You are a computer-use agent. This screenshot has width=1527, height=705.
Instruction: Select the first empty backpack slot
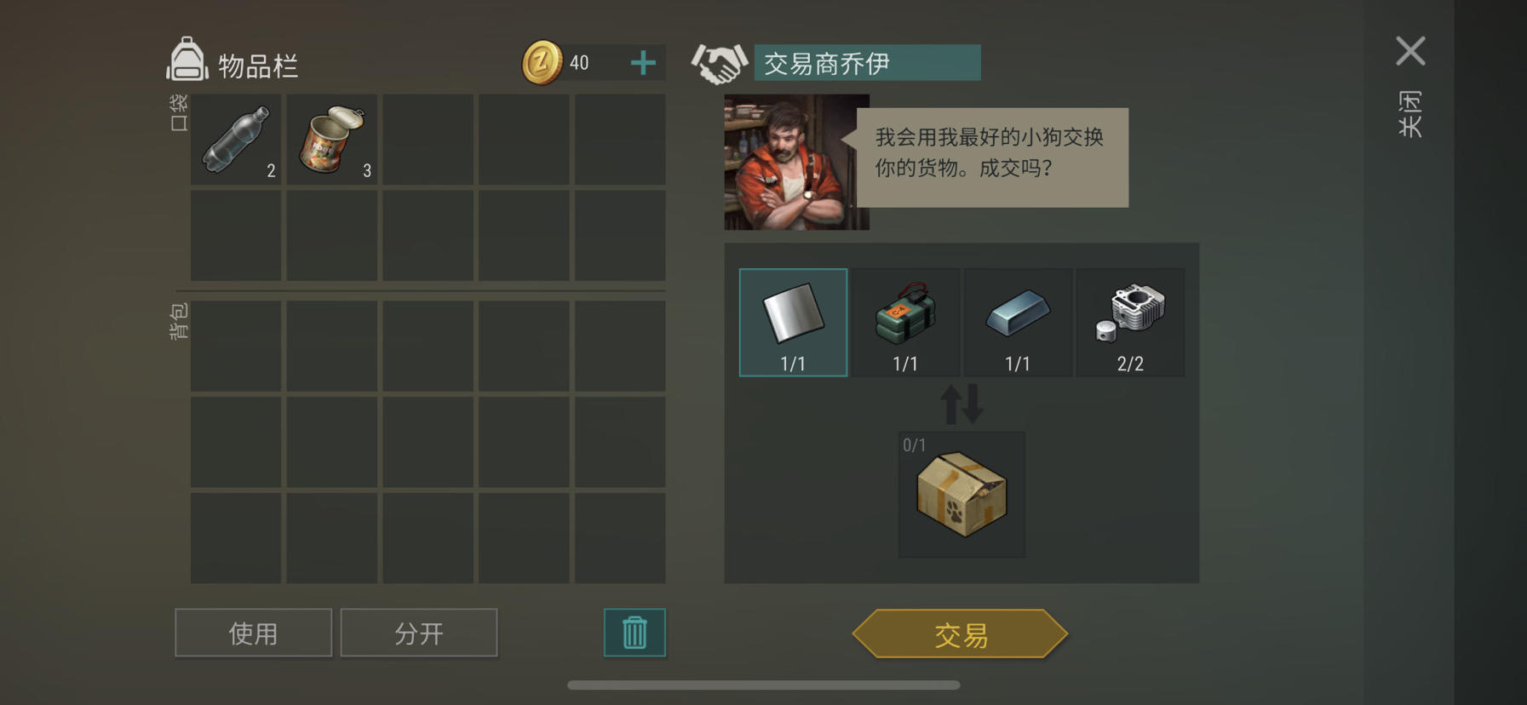click(x=236, y=346)
